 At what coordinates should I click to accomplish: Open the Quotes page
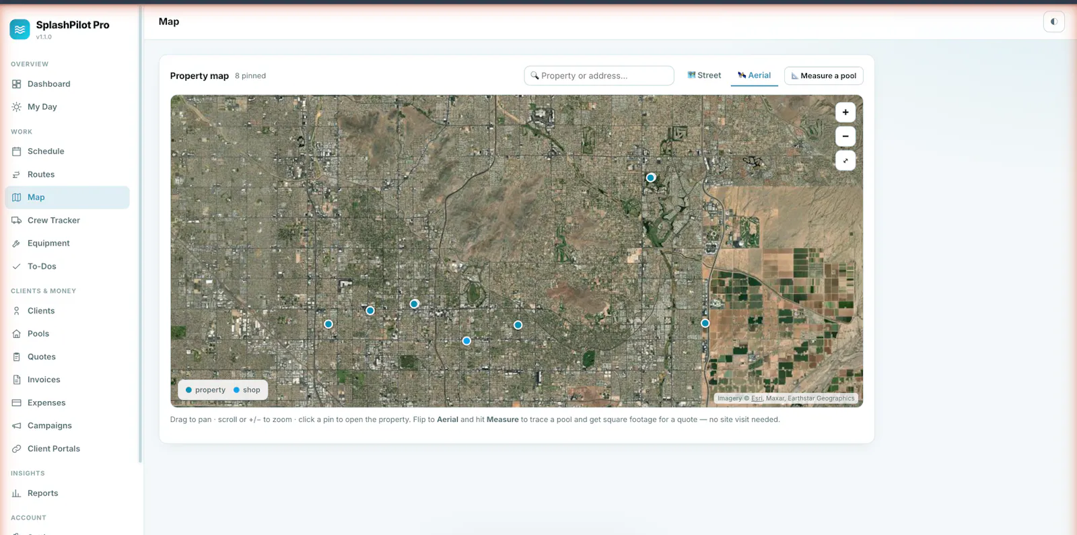(x=67, y=357)
